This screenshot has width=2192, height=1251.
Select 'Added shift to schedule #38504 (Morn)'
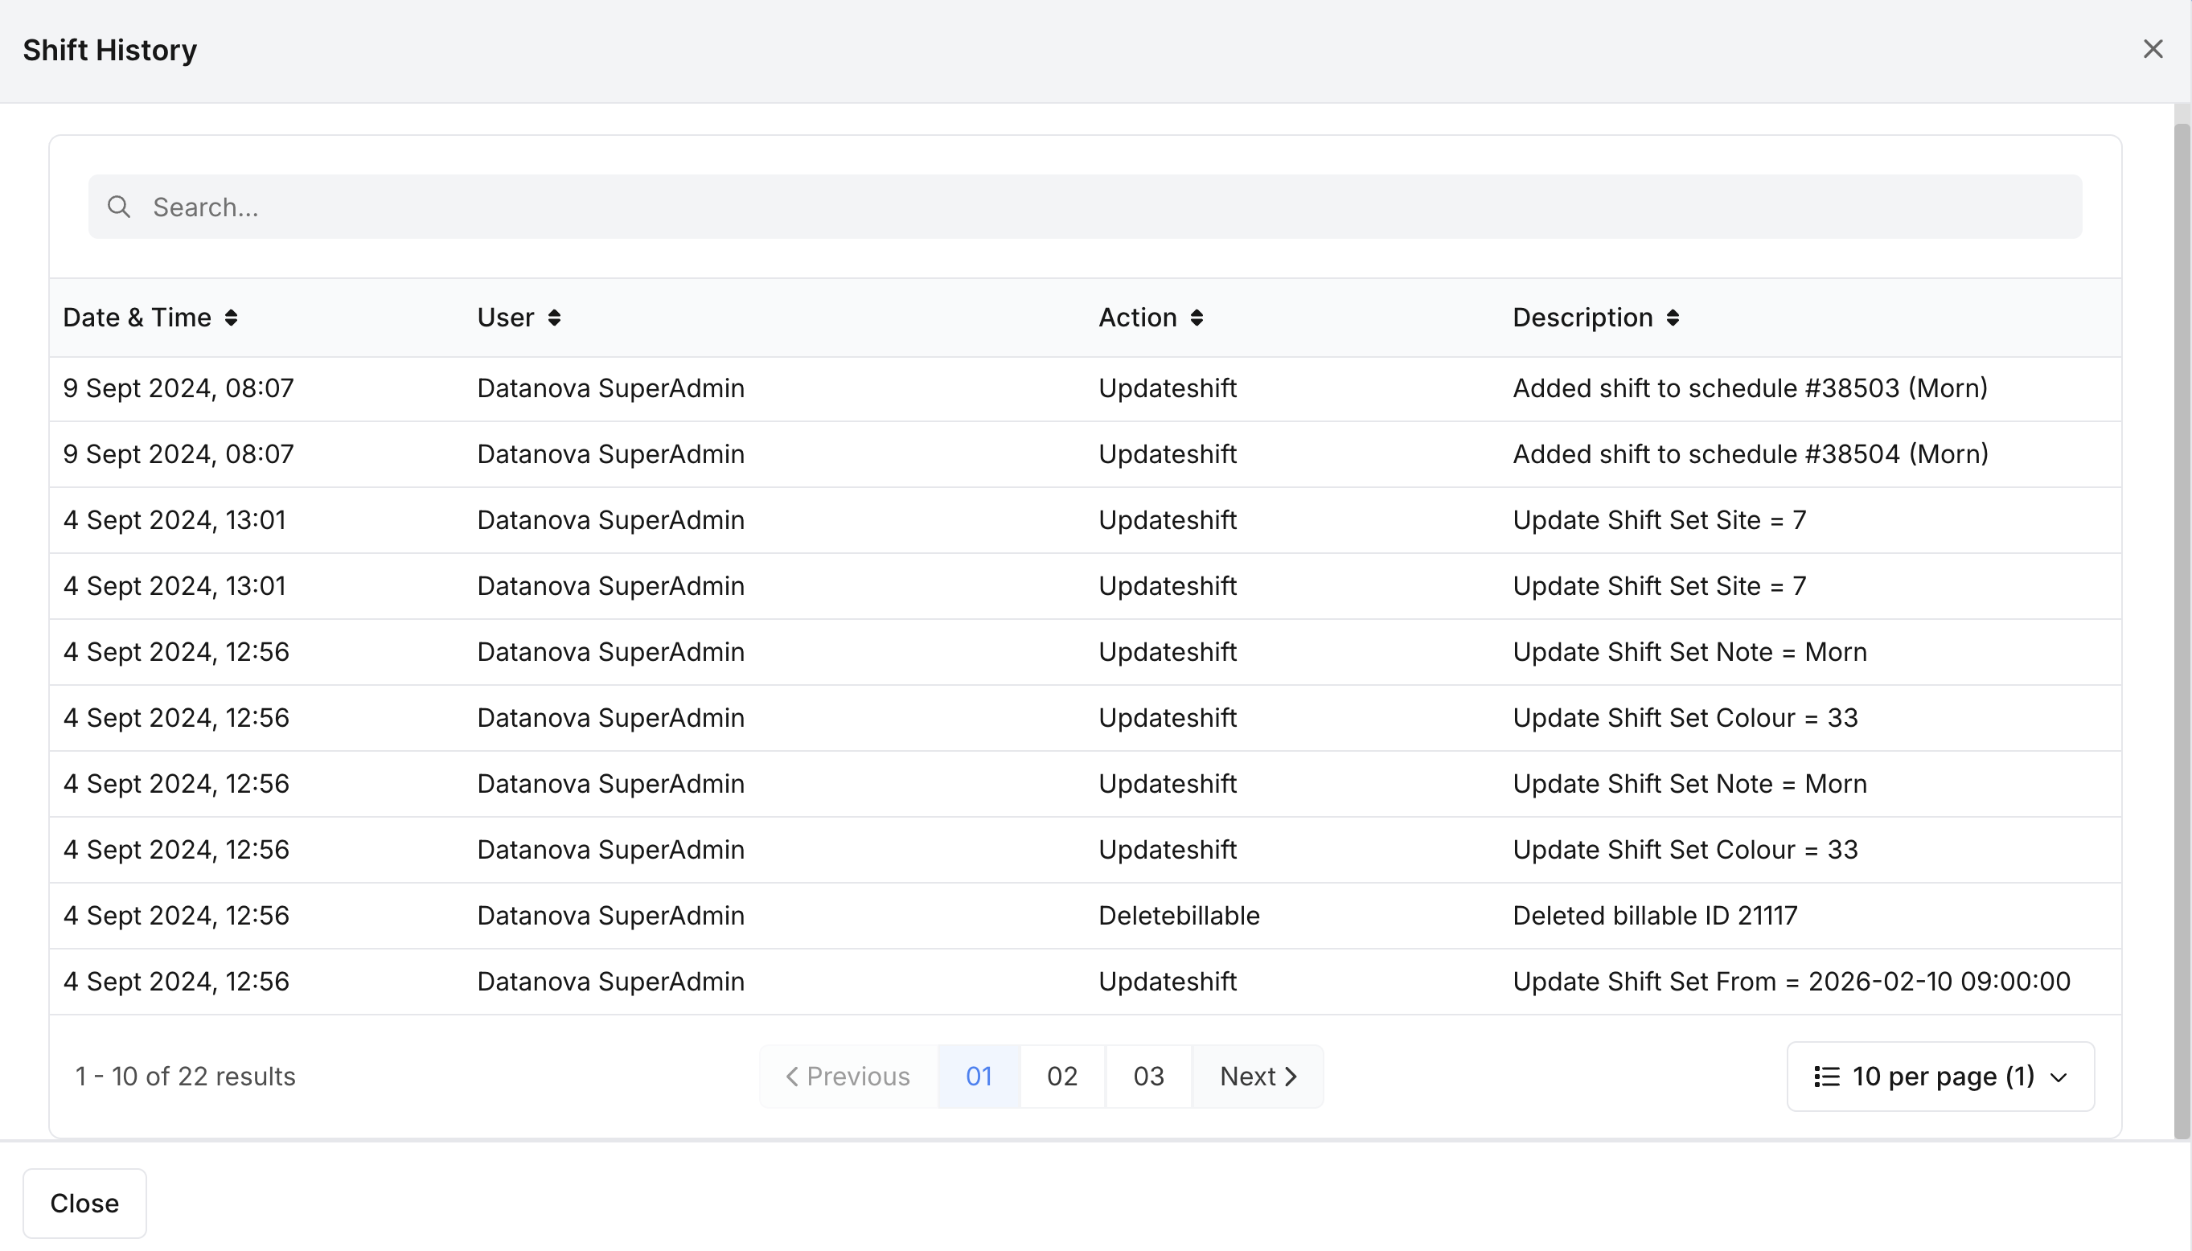[x=1751, y=454]
